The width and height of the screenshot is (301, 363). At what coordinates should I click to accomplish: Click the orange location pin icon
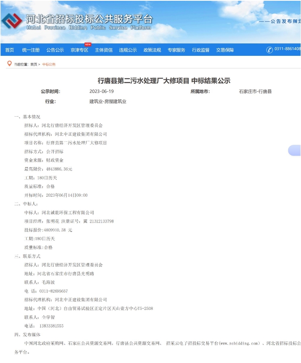pos(9,64)
